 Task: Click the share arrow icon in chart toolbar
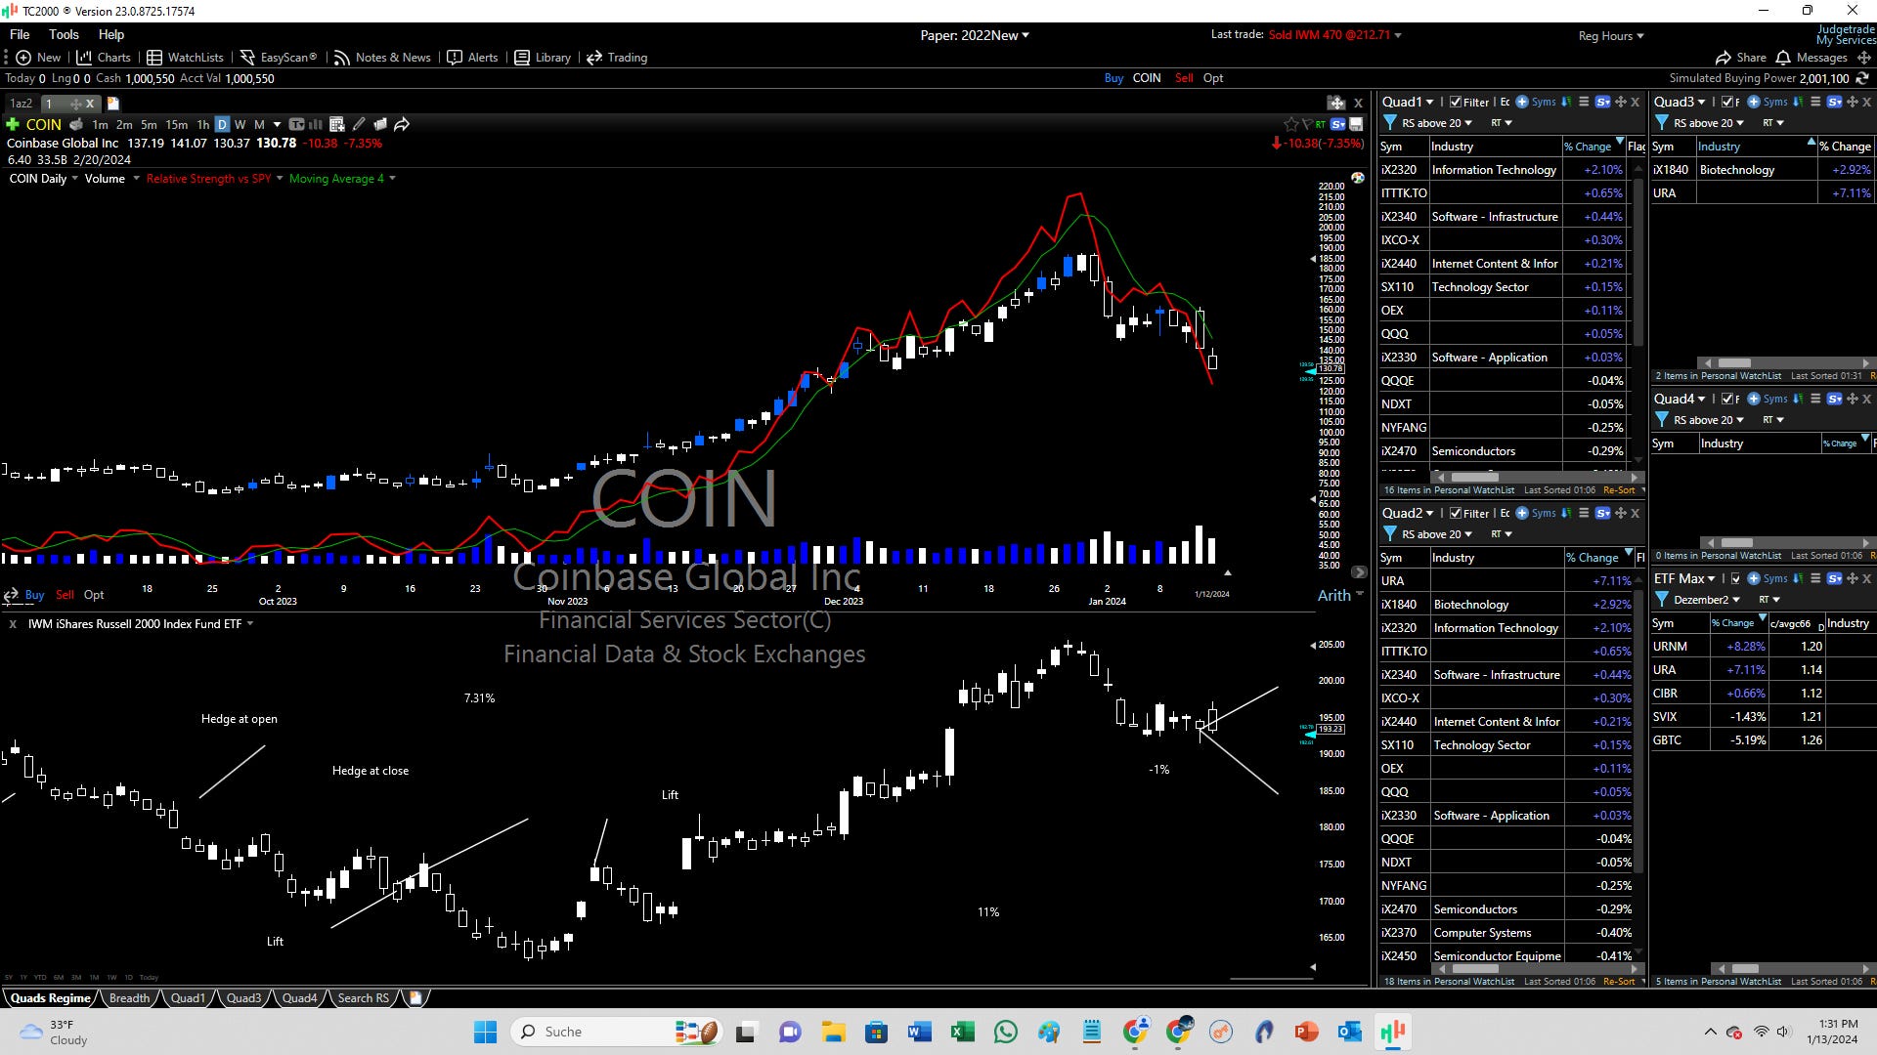pyautogui.click(x=402, y=124)
